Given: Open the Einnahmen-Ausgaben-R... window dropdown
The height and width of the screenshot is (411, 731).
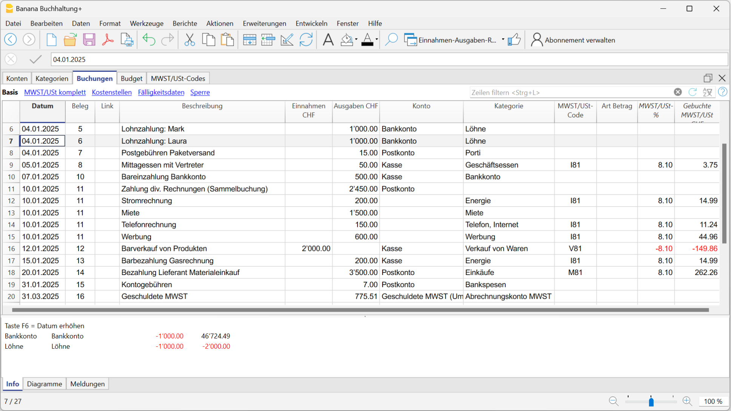Looking at the screenshot, I should 503,40.
